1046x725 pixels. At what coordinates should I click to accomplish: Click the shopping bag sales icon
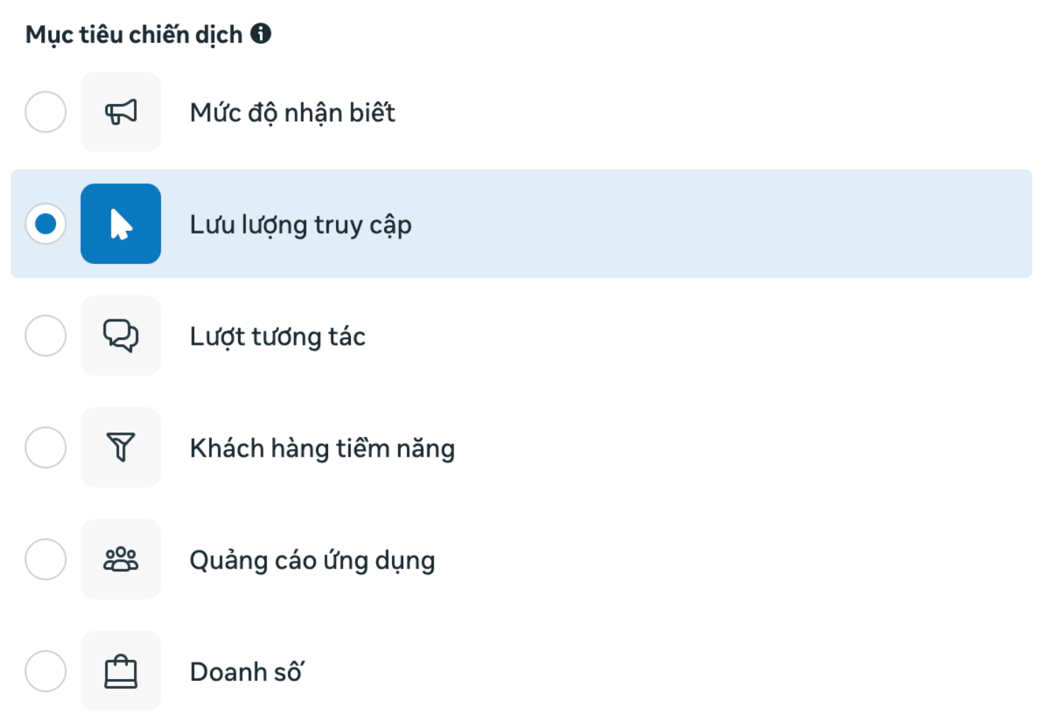click(x=120, y=671)
